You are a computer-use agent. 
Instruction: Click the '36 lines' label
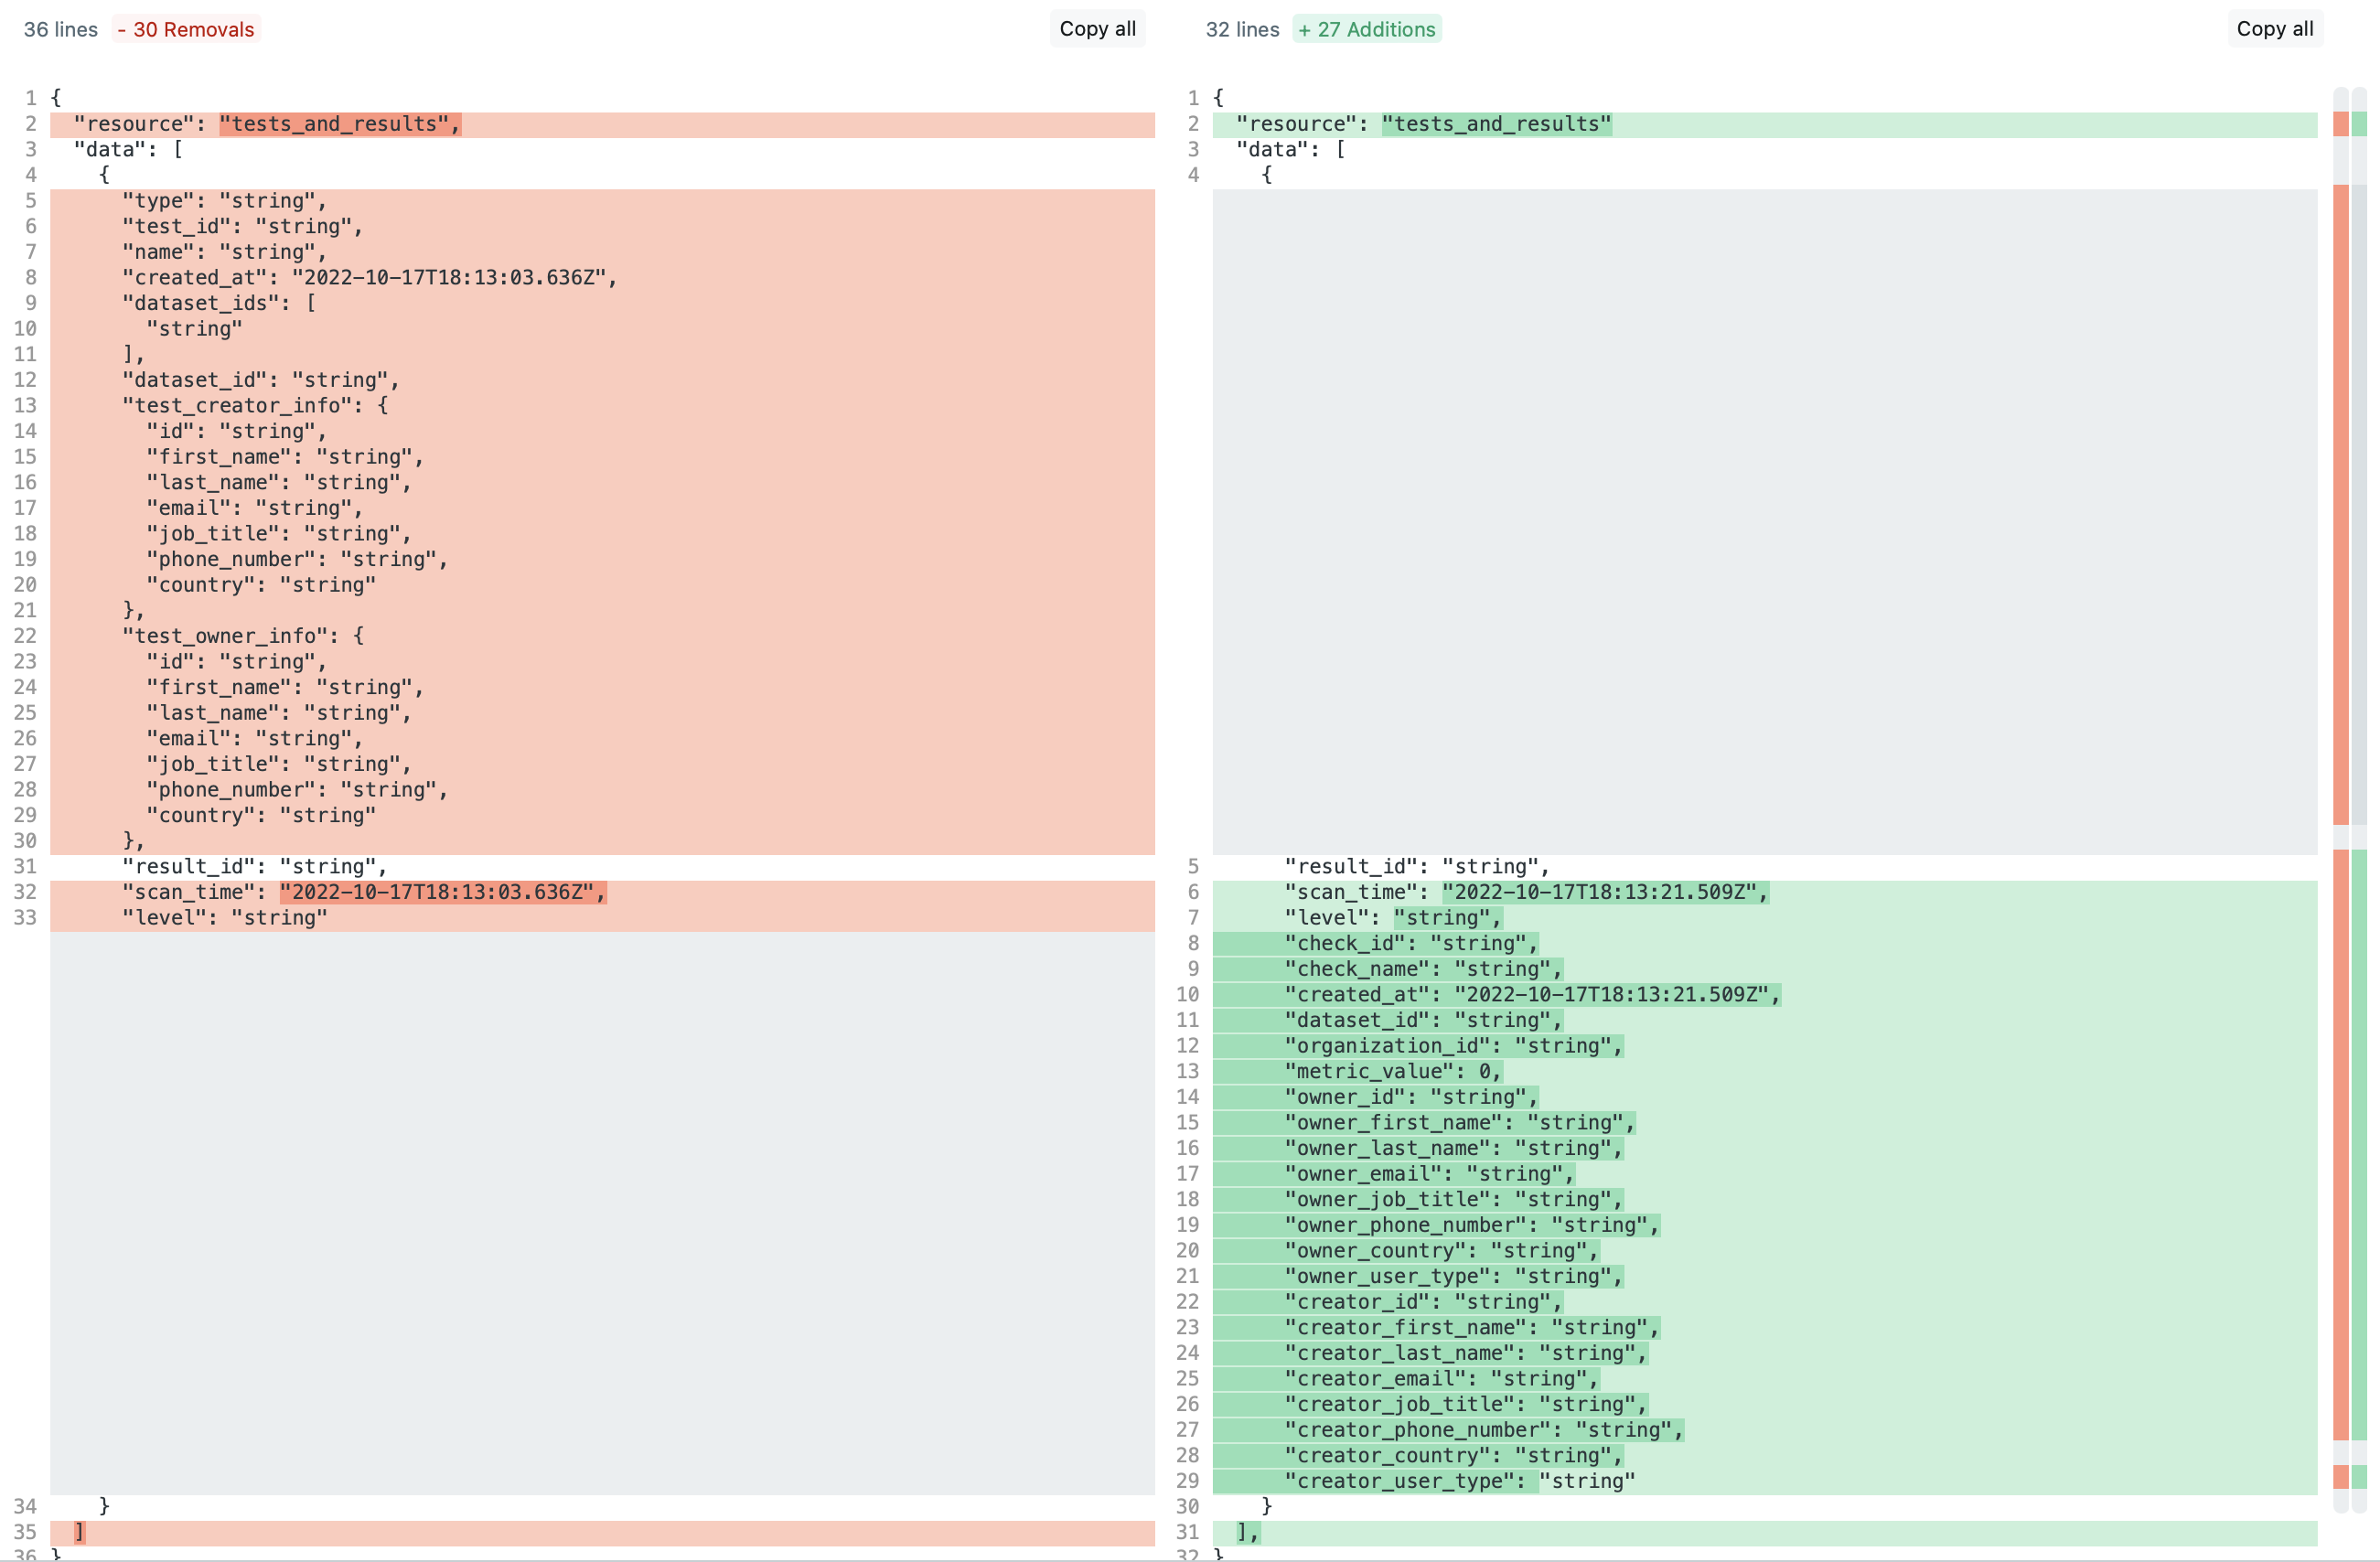click(61, 29)
